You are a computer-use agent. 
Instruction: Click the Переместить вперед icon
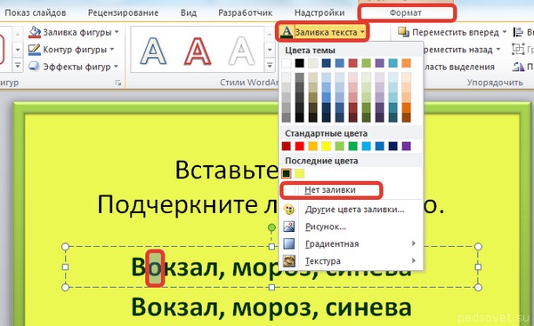[x=403, y=32]
